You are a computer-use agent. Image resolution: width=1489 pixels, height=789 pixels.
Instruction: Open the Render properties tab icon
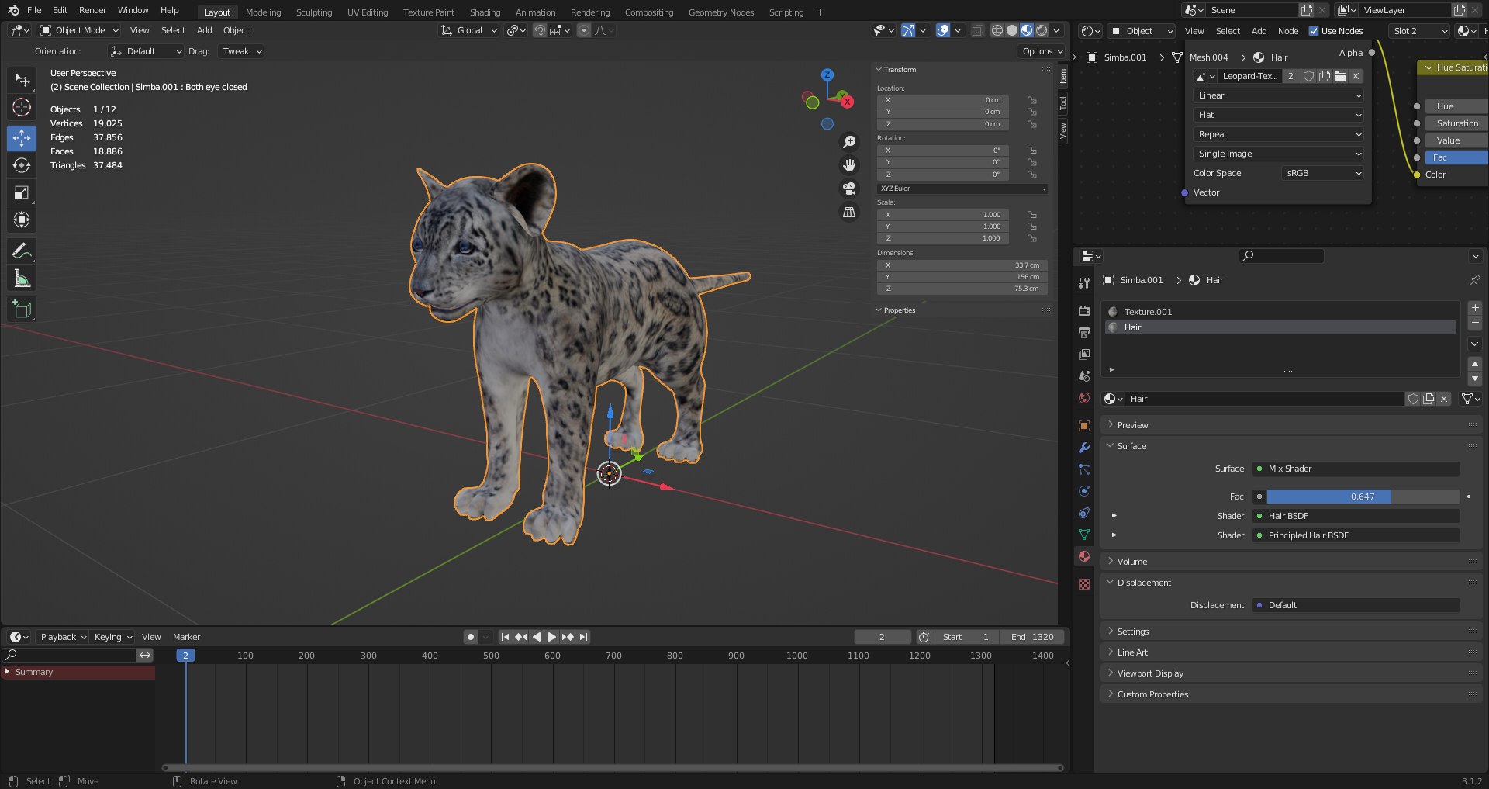[x=1084, y=310]
